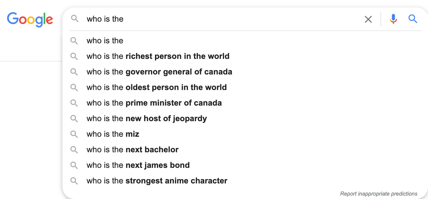Select 'who is the governor general of canada'
The image size is (428, 199).
coord(159,72)
